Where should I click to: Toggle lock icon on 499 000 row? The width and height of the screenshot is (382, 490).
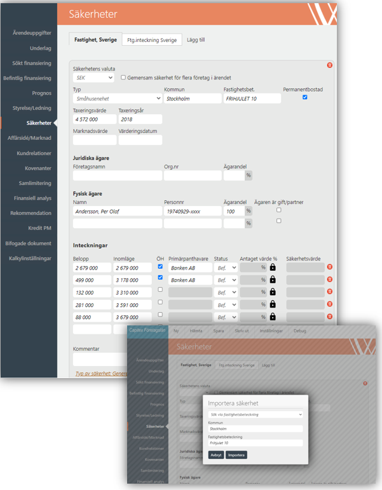click(273, 280)
